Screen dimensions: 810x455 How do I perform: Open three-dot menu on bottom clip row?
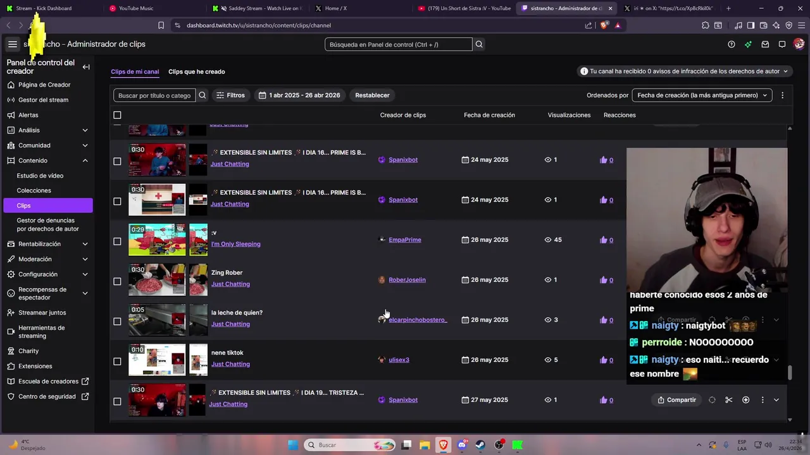click(x=763, y=400)
